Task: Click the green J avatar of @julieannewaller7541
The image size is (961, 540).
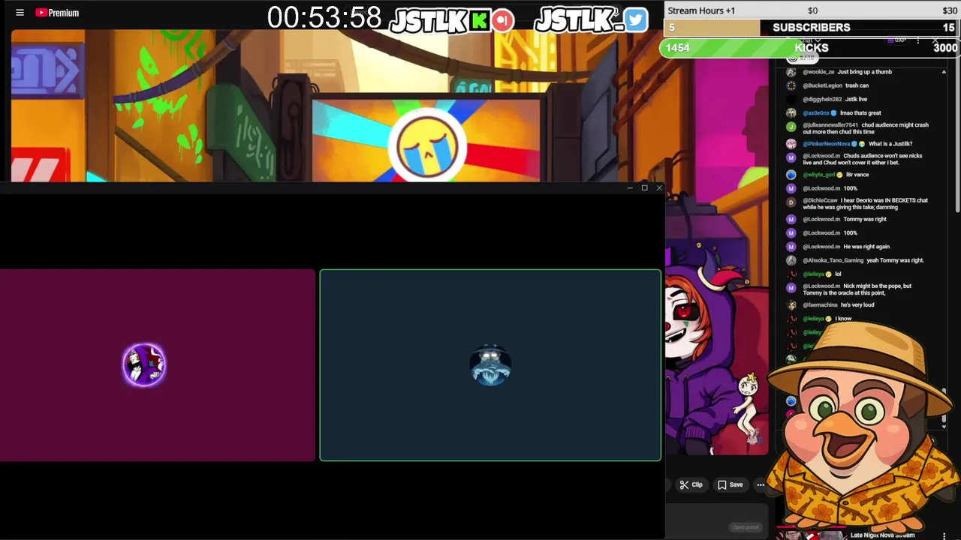Action: click(791, 127)
